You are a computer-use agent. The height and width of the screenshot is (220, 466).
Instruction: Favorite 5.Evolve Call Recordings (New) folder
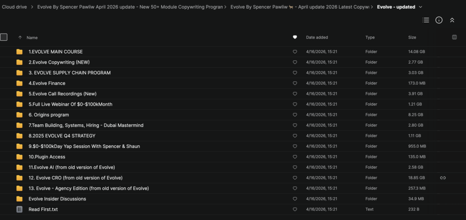click(295, 94)
